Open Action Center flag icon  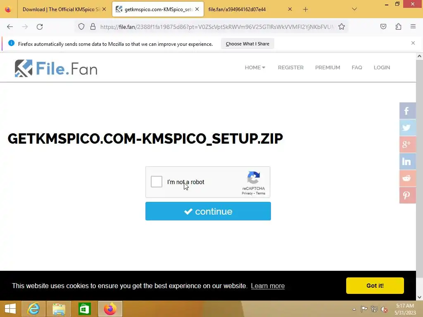(x=364, y=309)
